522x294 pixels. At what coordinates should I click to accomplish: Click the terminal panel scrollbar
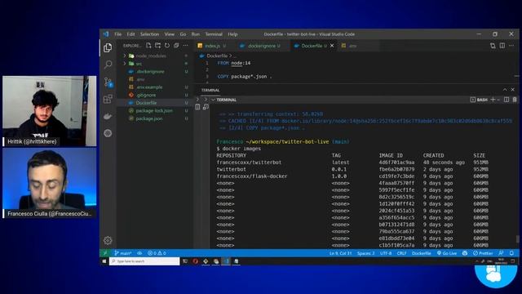tap(517, 239)
